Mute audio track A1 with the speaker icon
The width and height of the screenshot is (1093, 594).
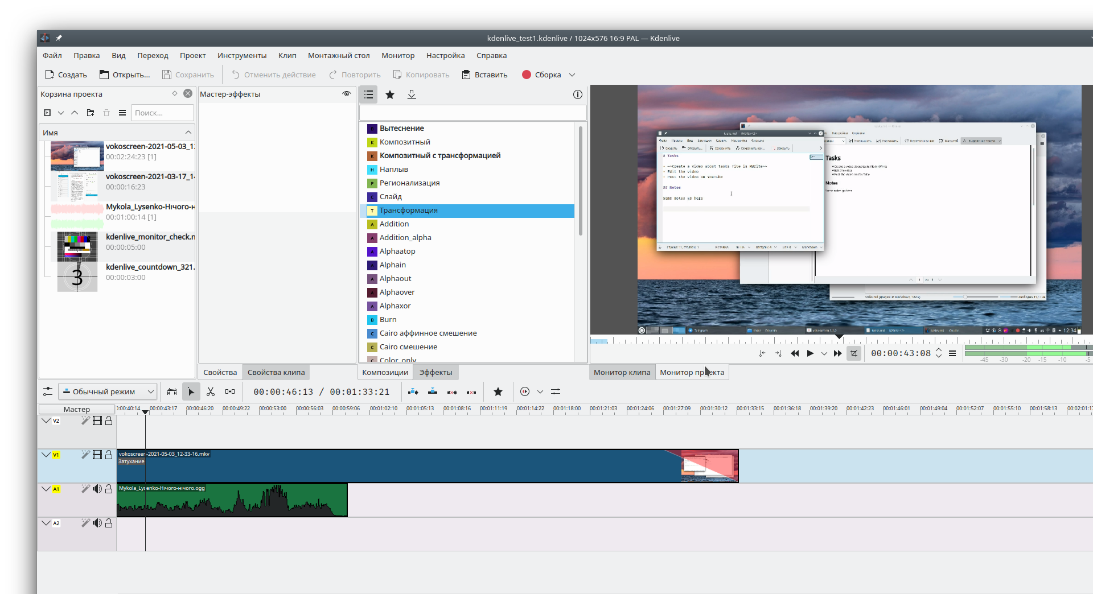pos(97,489)
